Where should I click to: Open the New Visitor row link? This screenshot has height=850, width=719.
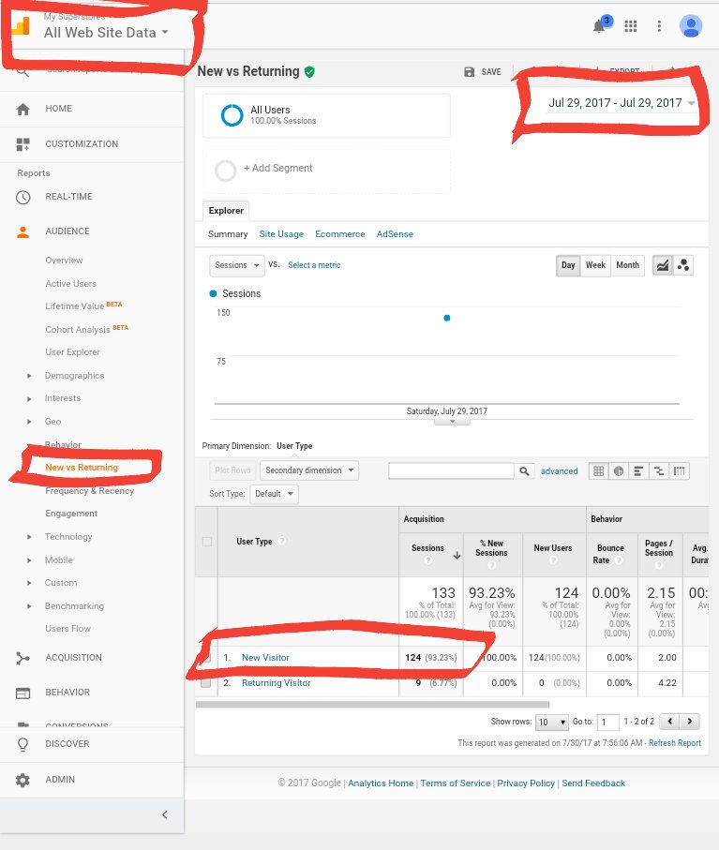click(x=265, y=658)
